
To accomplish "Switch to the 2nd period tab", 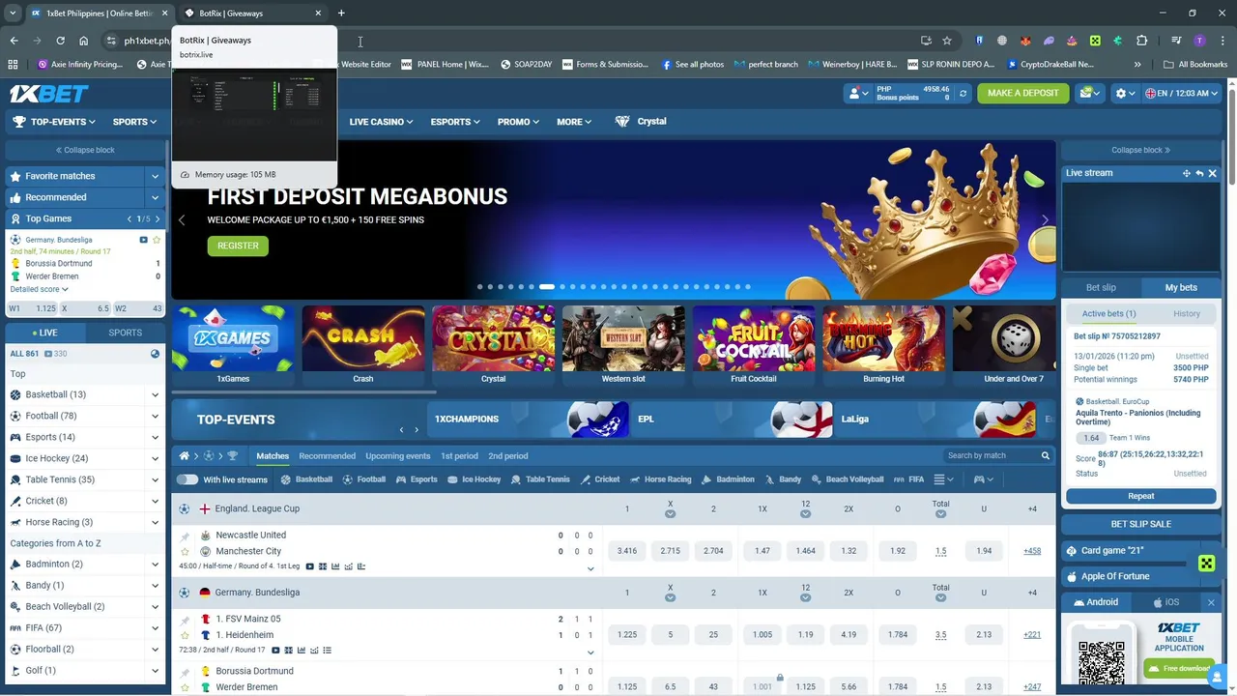I will pyautogui.click(x=508, y=456).
